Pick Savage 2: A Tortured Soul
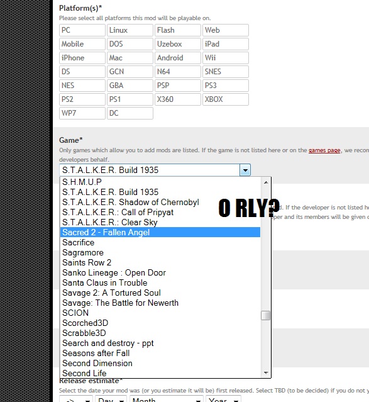369x402 pixels. [x=160, y=293]
